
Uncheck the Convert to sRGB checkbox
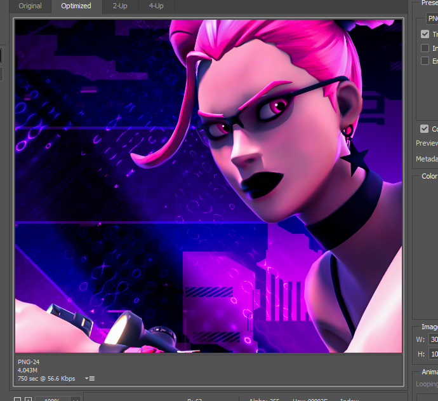[x=424, y=128]
